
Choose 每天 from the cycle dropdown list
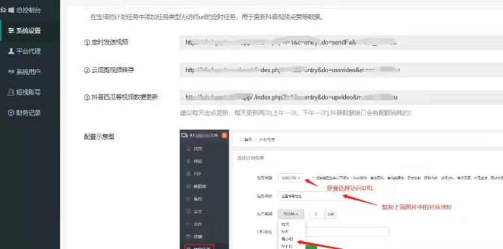(x=285, y=225)
